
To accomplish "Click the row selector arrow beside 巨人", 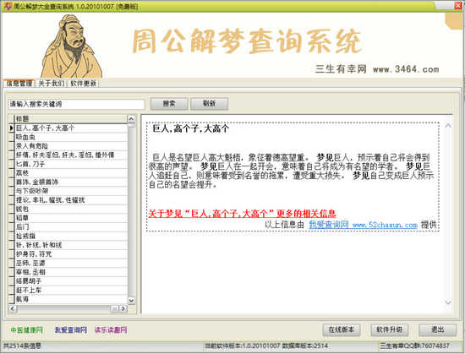I will [11, 128].
